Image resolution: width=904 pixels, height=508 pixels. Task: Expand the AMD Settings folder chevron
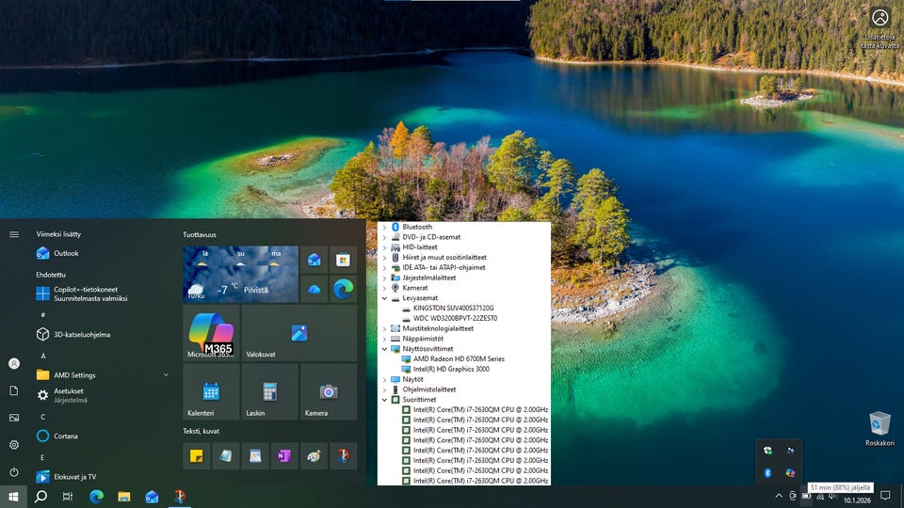166,375
